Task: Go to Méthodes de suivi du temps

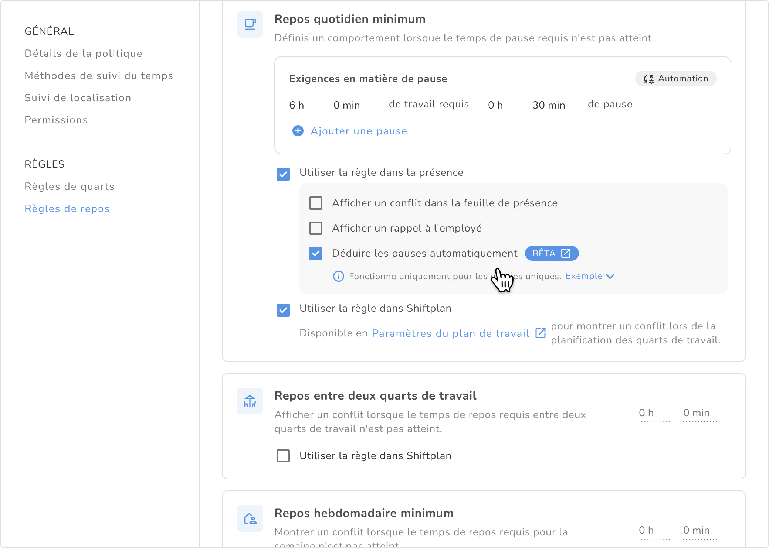Action: pyautogui.click(x=99, y=76)
